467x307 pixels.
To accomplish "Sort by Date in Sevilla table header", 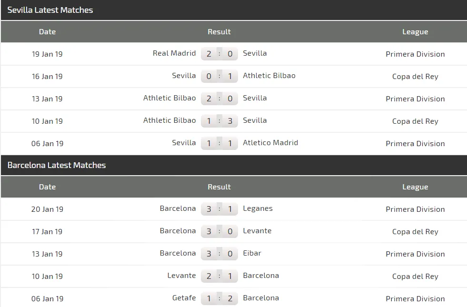I will (x=47, y=32).
